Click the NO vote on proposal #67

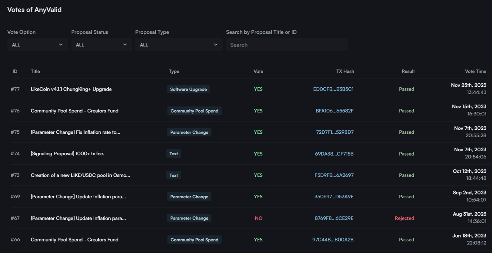click(259, 218)
